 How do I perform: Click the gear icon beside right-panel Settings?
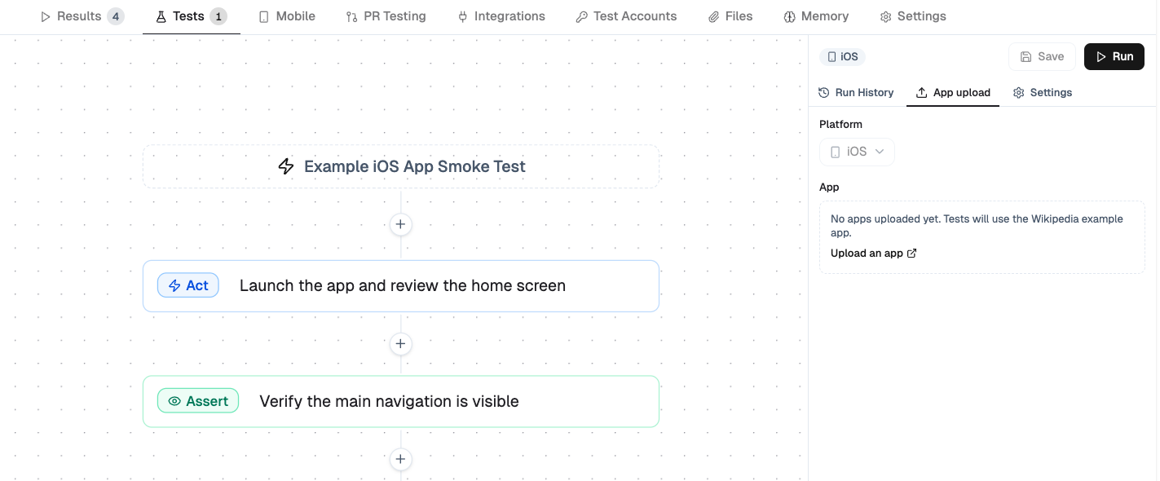click(x=1018, y=92)
